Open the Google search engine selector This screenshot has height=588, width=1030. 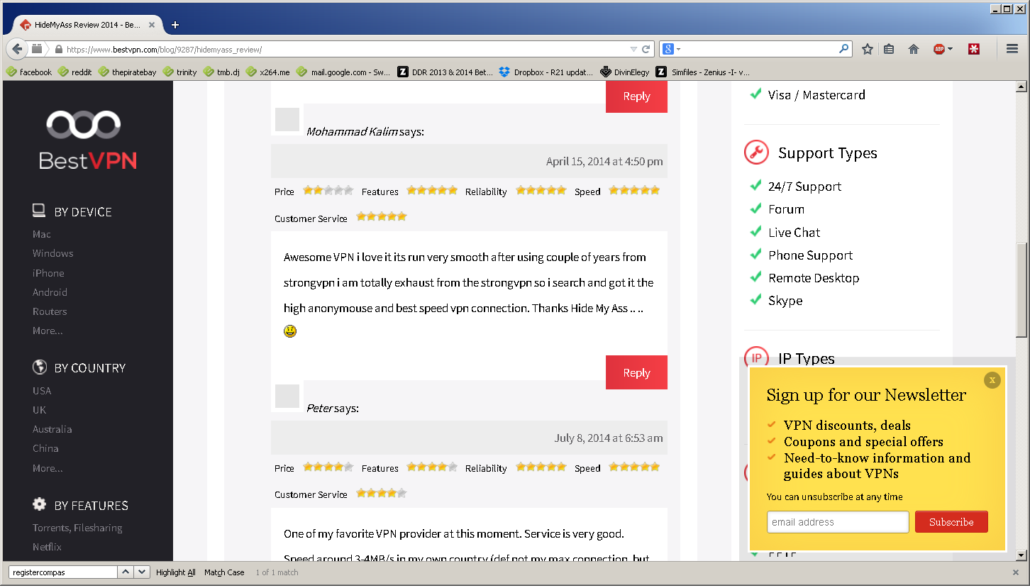671,49
